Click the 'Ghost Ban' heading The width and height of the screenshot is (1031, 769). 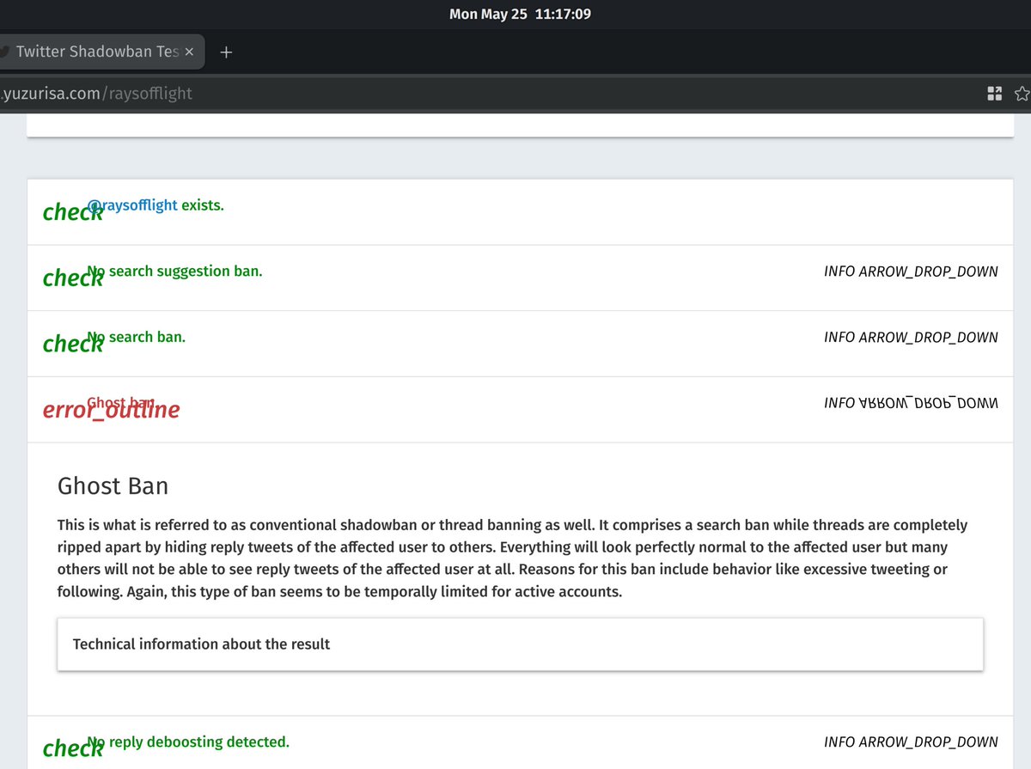click(113, 486)
